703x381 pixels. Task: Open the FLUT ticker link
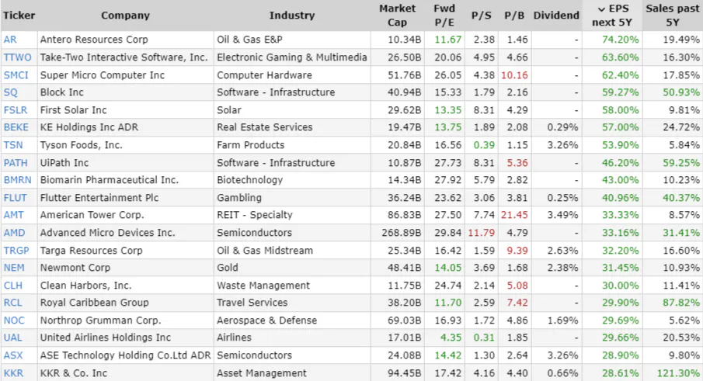point(15,198)
